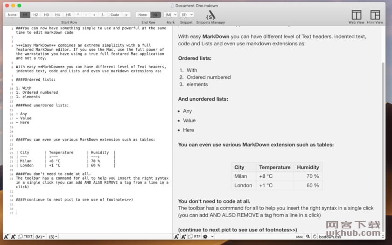392x245 pixels.
Task: Click the 'London' cell in preview table
Action: [x=243, y=186]
